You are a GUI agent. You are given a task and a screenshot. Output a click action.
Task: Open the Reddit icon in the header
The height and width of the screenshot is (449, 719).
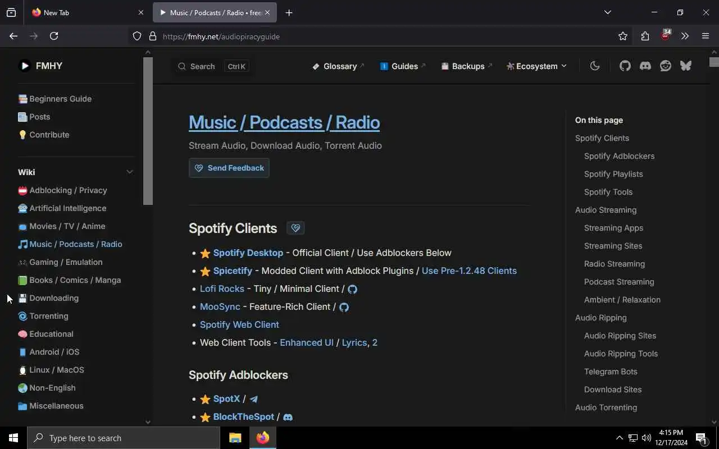pyautogui.click(x=666, y=66)
